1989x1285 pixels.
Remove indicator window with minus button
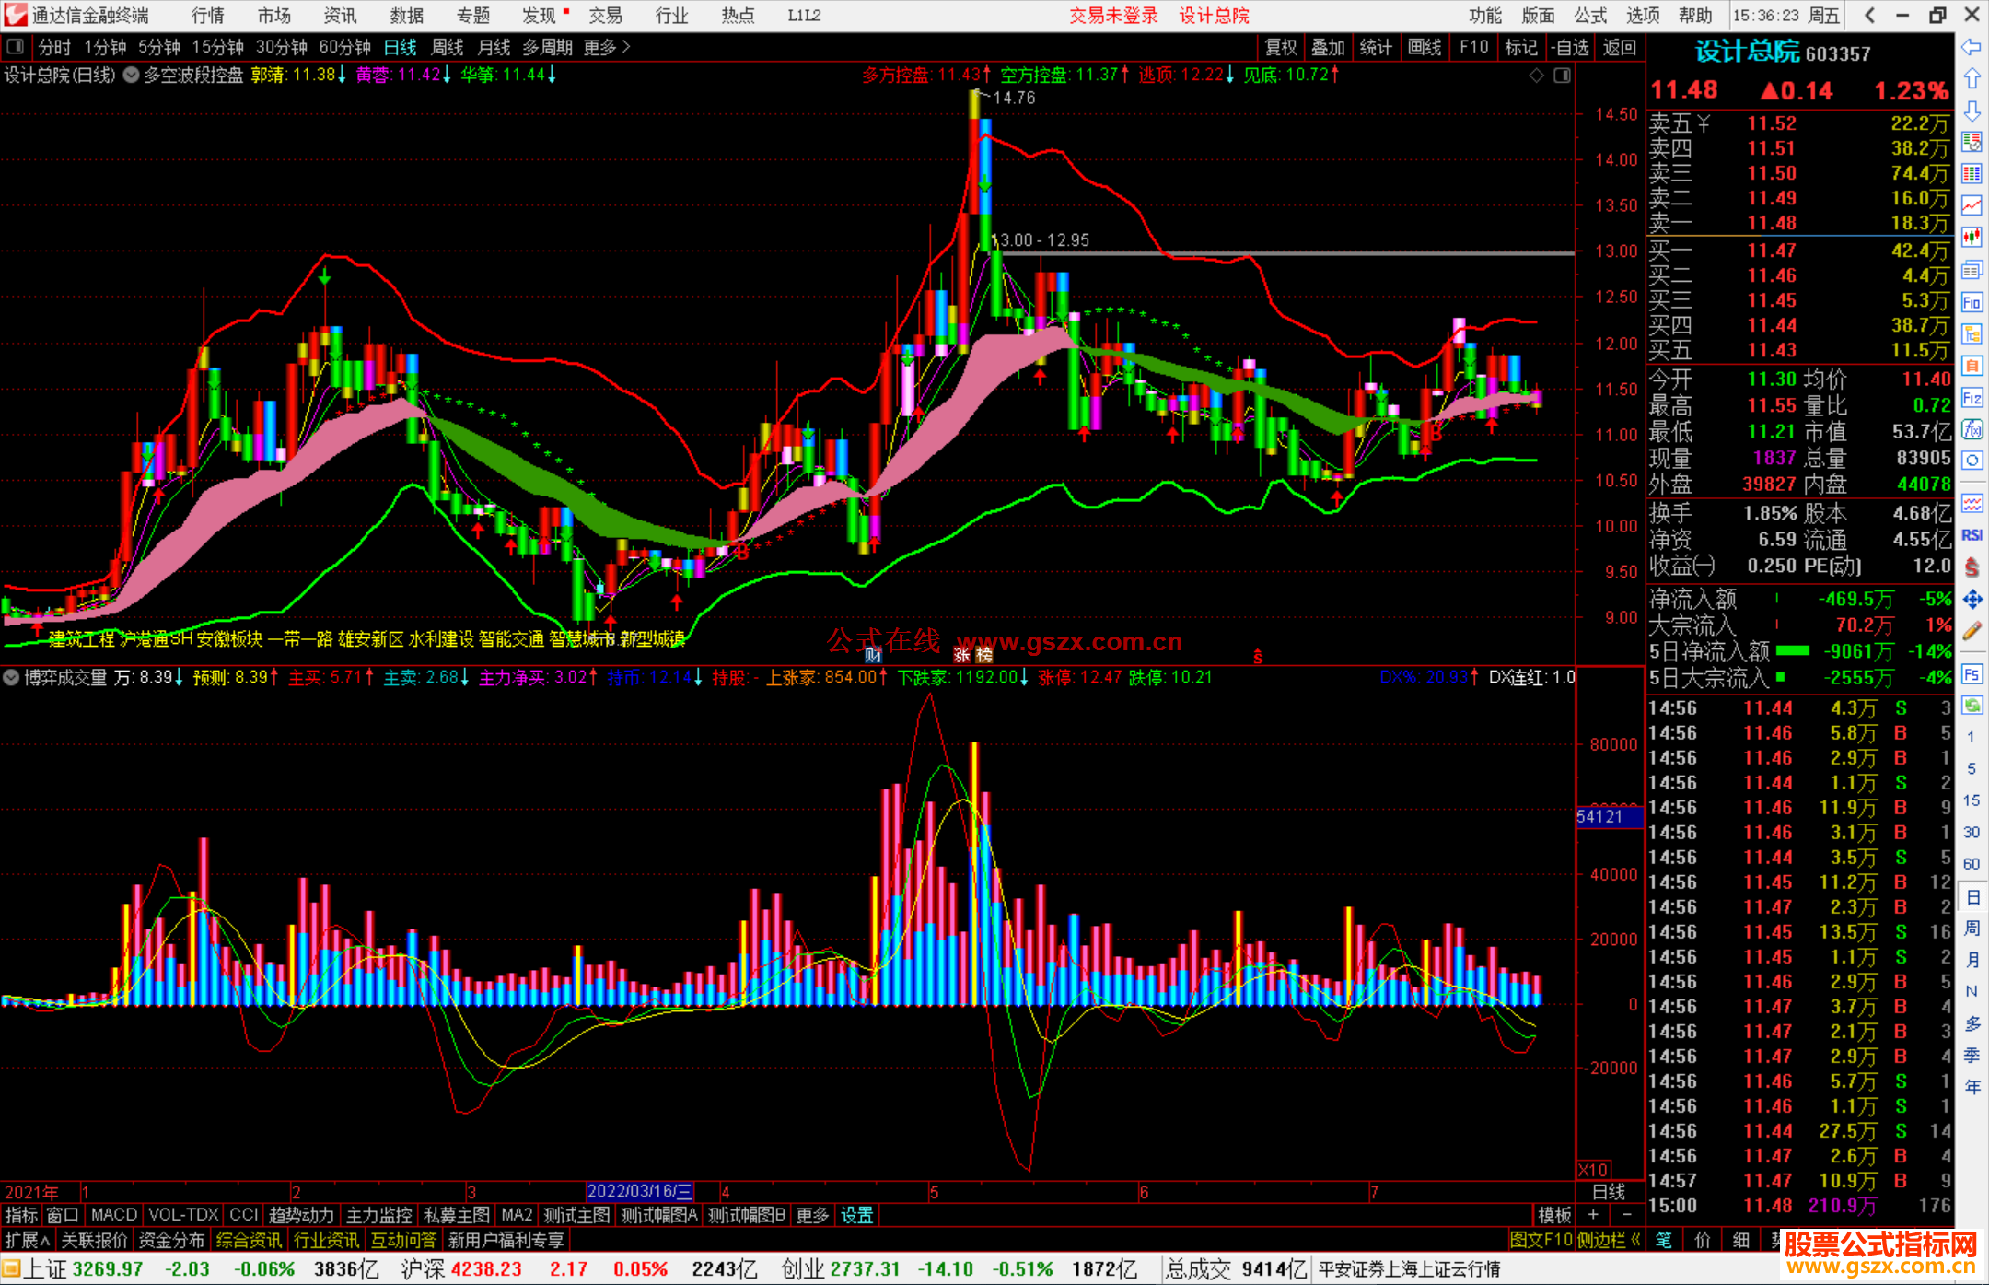(x=1627, y=1215)
